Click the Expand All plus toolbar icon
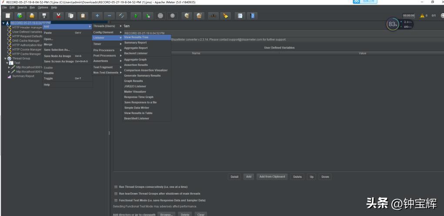 pos(97,16)
